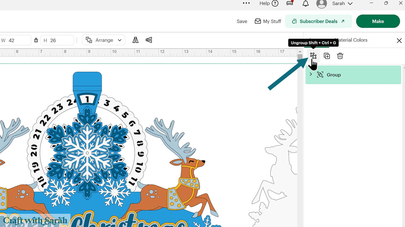Open the messages icon with red dot
Viewport: 405px width, 227px height.
point(290,3)
